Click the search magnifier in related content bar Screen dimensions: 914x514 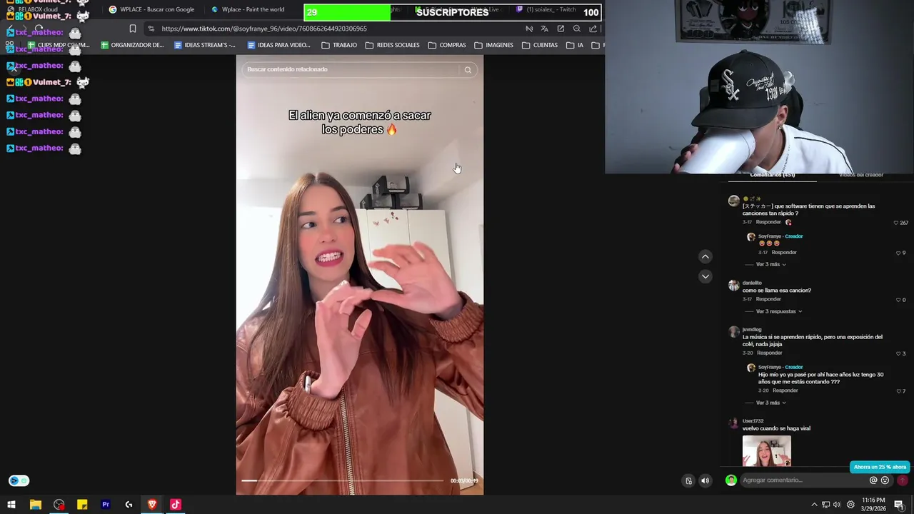click(468, 70)
